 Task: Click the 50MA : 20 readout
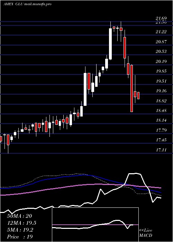click(x=19, y=216)
